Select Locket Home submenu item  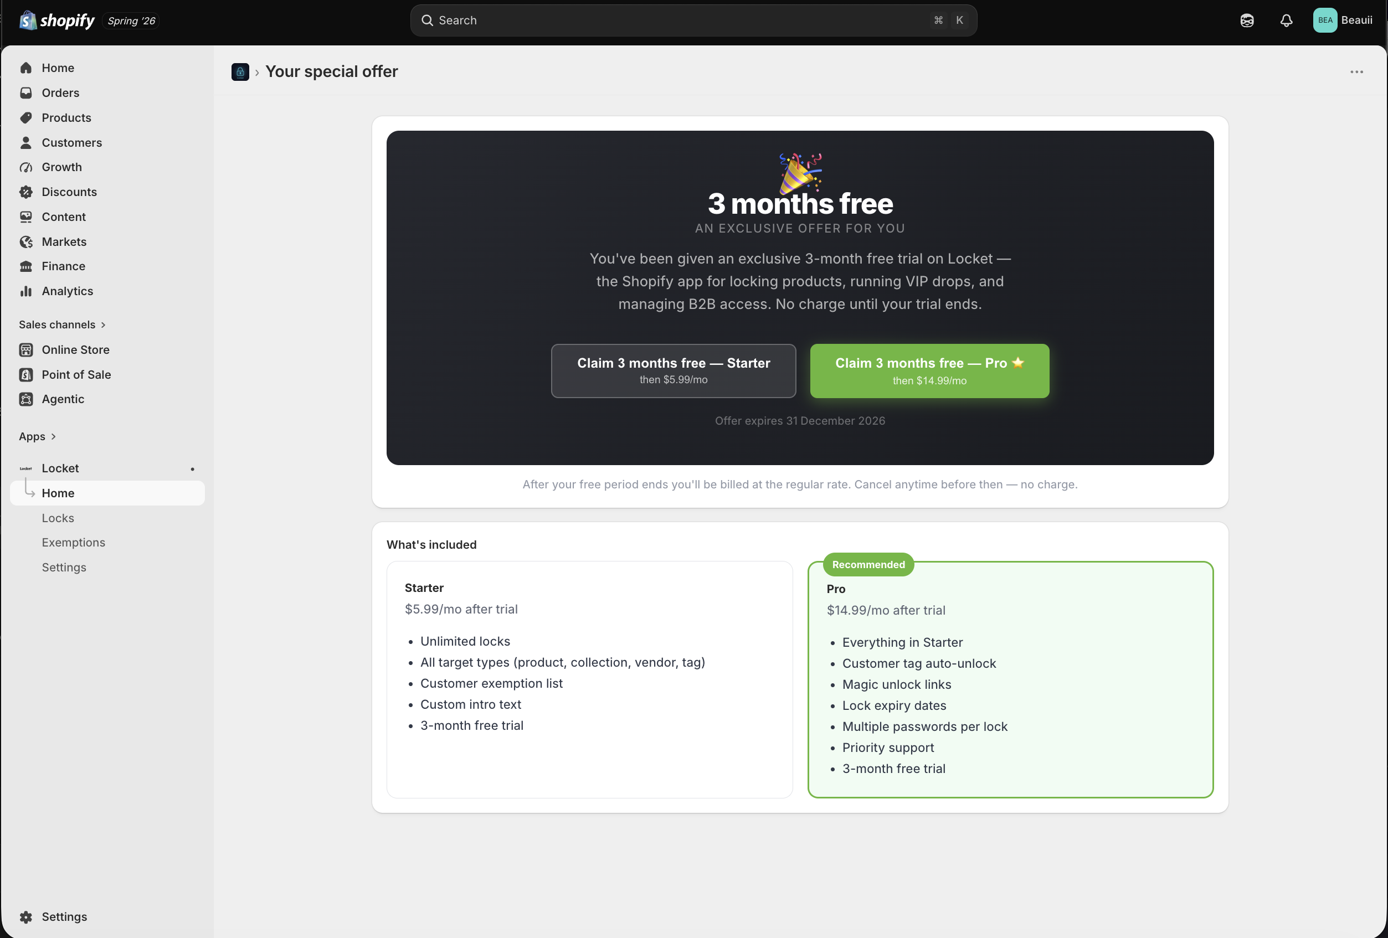point(107,493)
